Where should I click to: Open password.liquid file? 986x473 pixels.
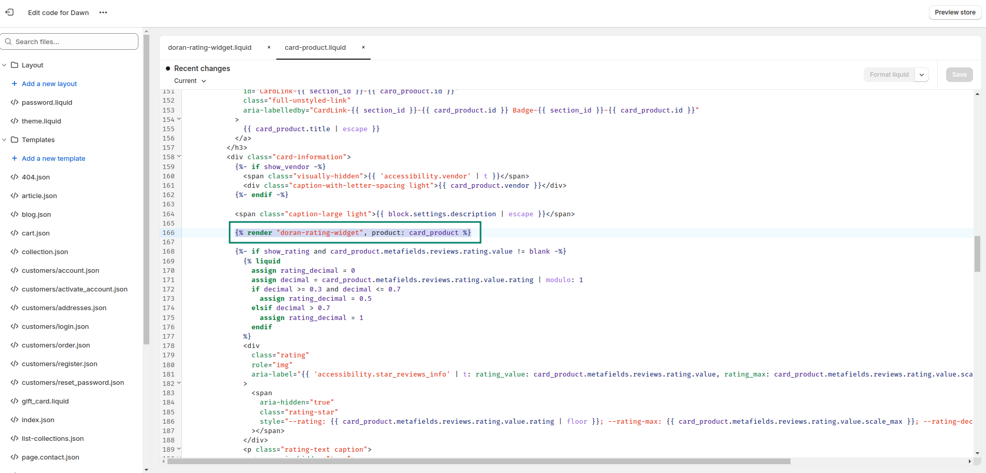[47, 103]
